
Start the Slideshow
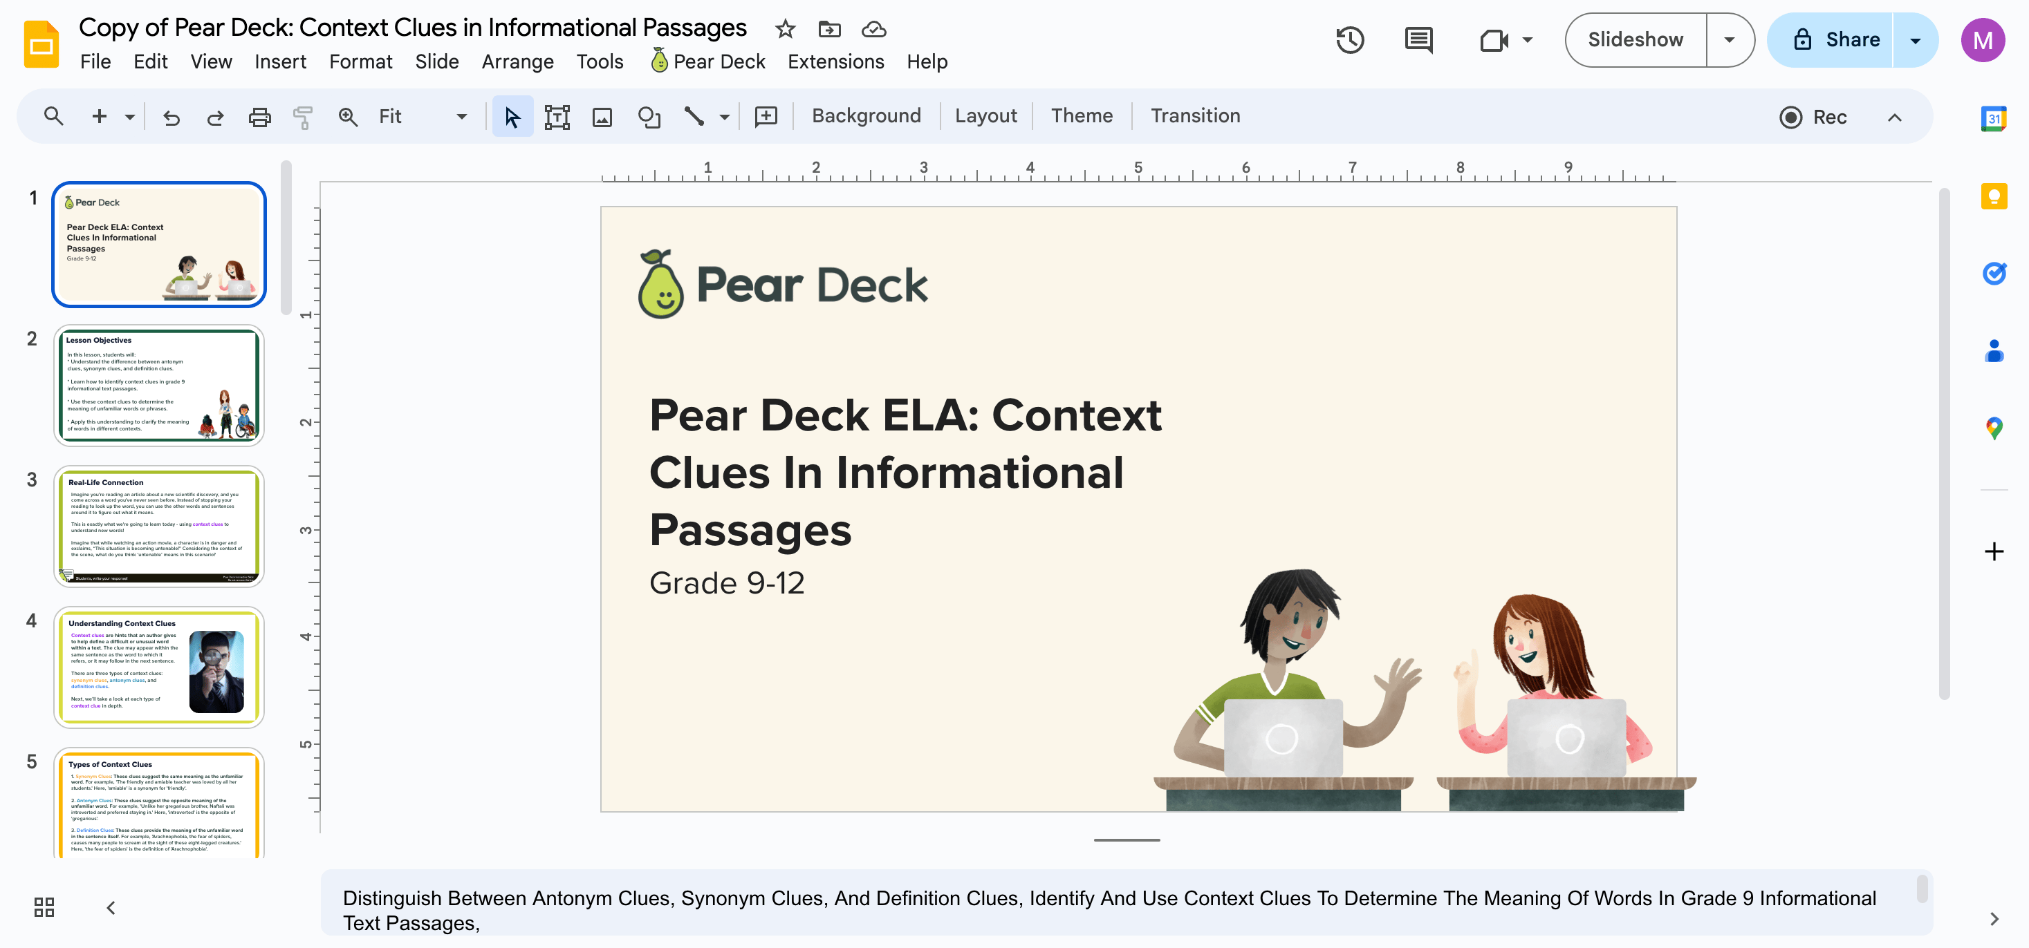1636,39
